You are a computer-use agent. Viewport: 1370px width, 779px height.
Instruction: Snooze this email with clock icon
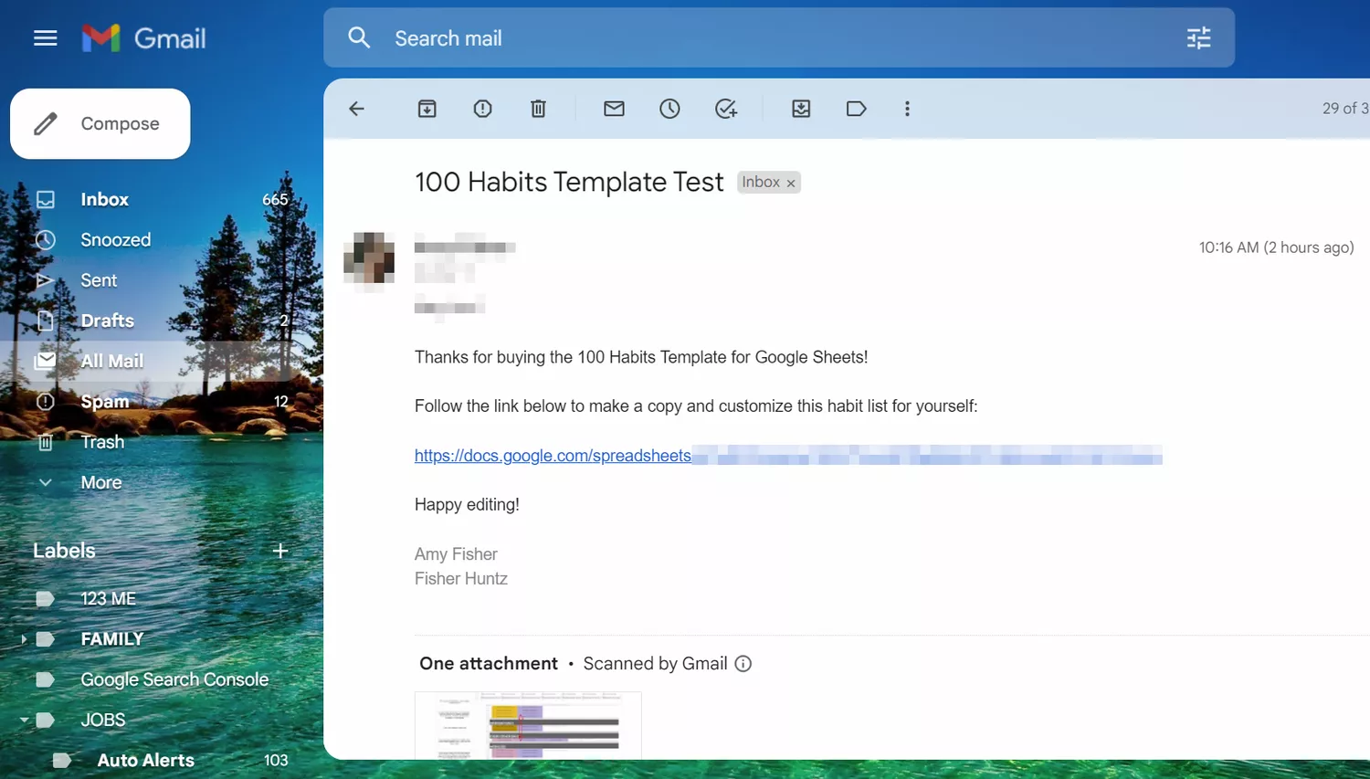coord(669,109)
